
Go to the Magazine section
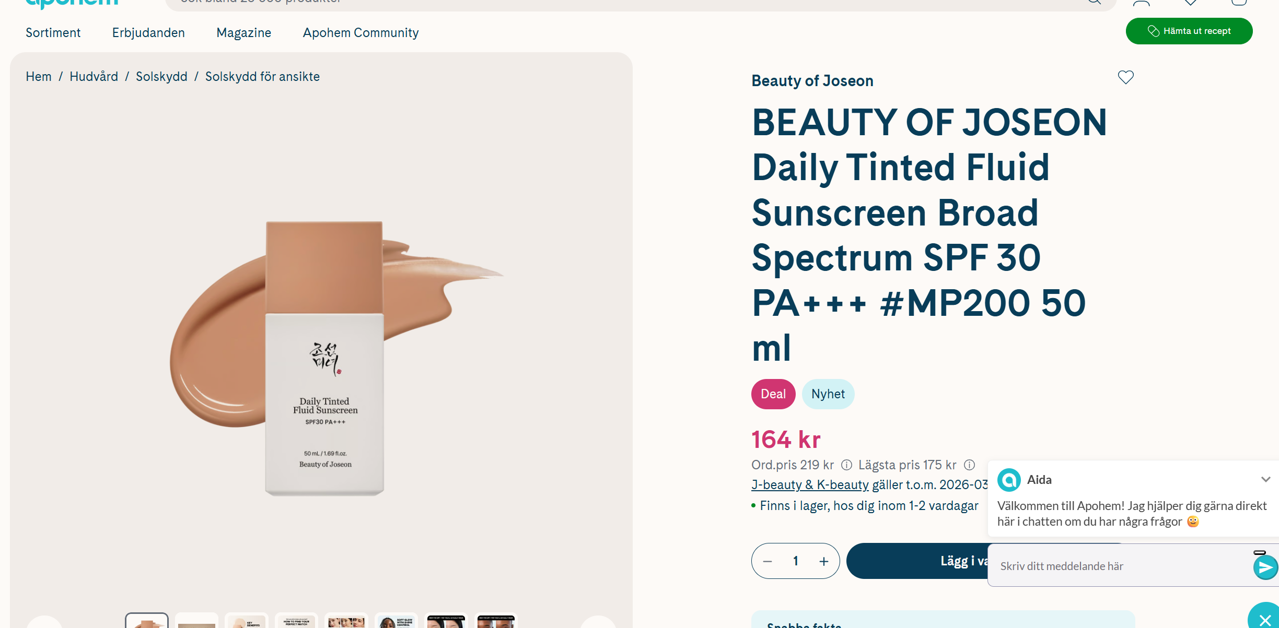pyautogui.click(x=244, y=33)
